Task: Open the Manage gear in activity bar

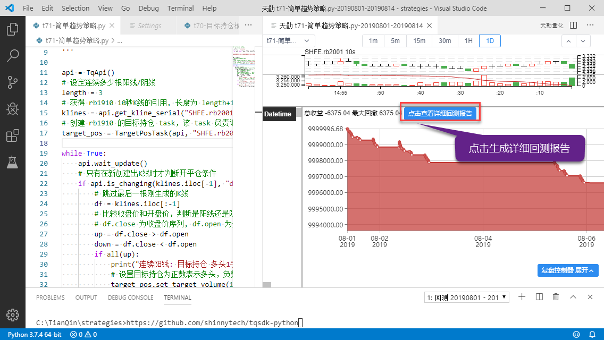Action: click(13, 314)
